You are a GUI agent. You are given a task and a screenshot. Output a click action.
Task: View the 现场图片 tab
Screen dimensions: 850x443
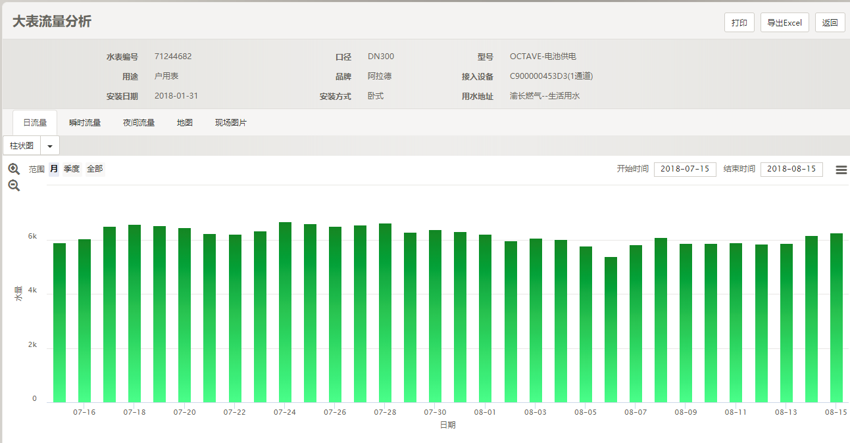click(231, 123)
